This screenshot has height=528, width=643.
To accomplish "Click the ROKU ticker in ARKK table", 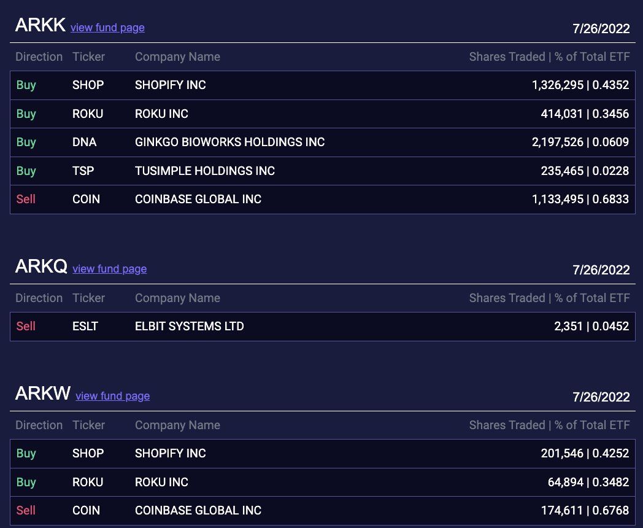I will point(88,114).
